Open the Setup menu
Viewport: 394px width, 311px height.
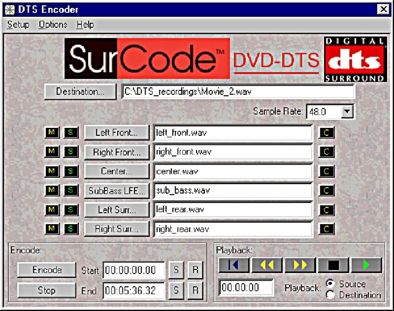(18, 25)
